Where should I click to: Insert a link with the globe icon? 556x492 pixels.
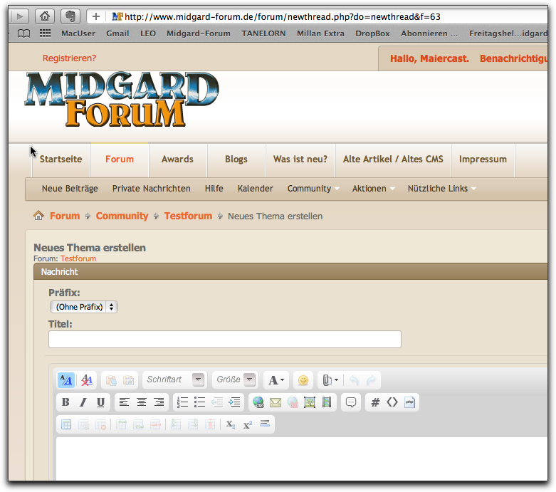(258, 402)
